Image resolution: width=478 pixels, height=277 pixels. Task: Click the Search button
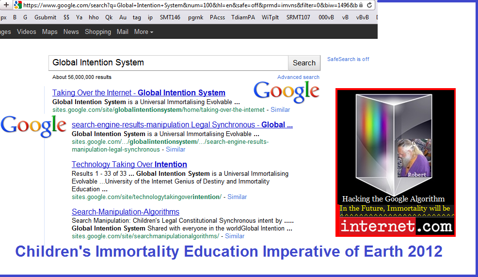pyautogui.click(x=304, y=62)
